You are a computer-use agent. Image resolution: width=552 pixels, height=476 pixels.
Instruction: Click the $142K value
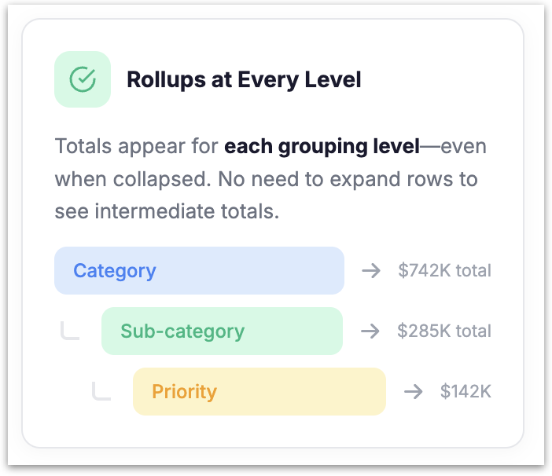466,391
